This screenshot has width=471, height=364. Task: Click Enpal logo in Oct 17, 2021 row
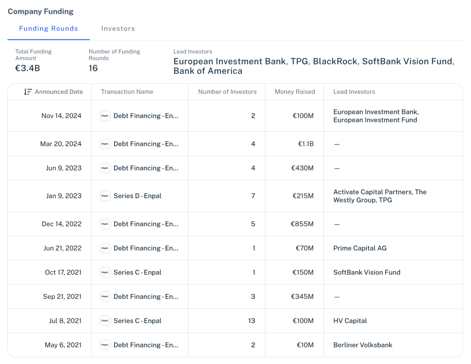105,272
